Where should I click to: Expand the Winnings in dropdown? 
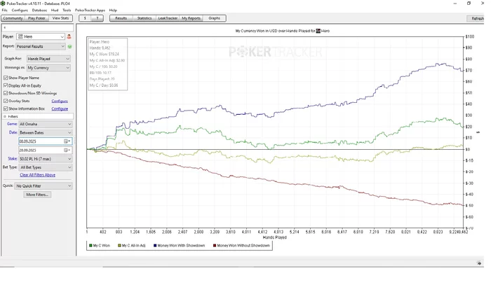(x=48, y=68)
